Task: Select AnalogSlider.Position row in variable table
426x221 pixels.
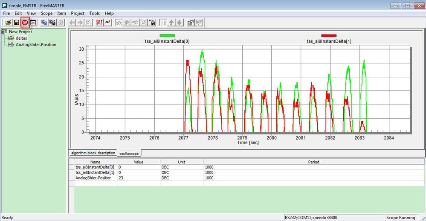Action: 246,178
